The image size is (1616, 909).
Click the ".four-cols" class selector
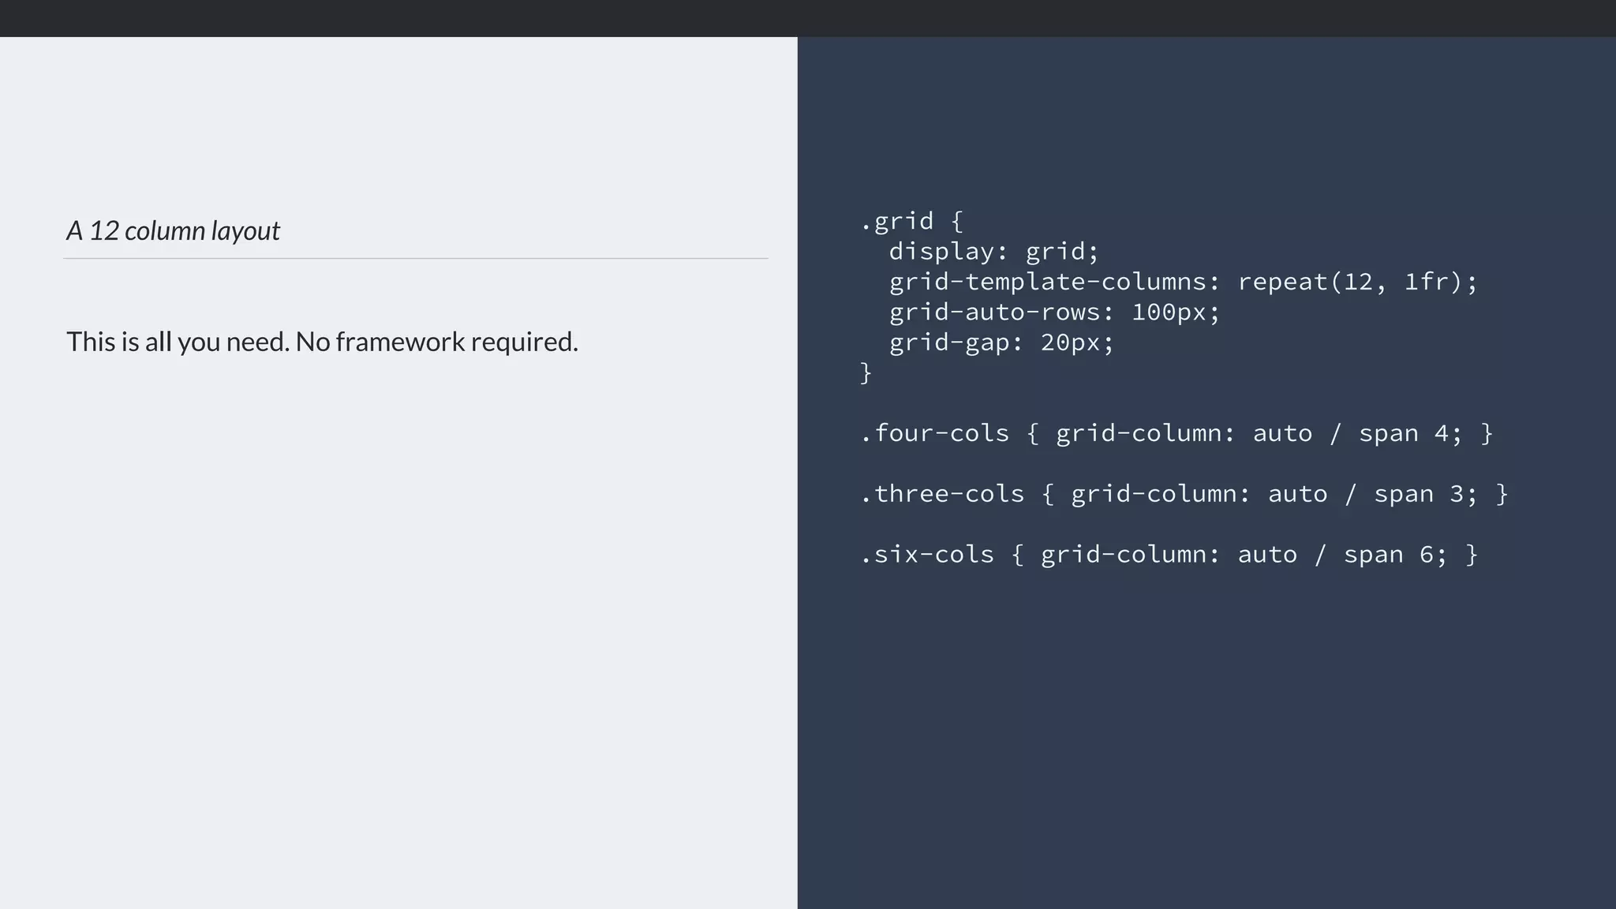[934, 433]
